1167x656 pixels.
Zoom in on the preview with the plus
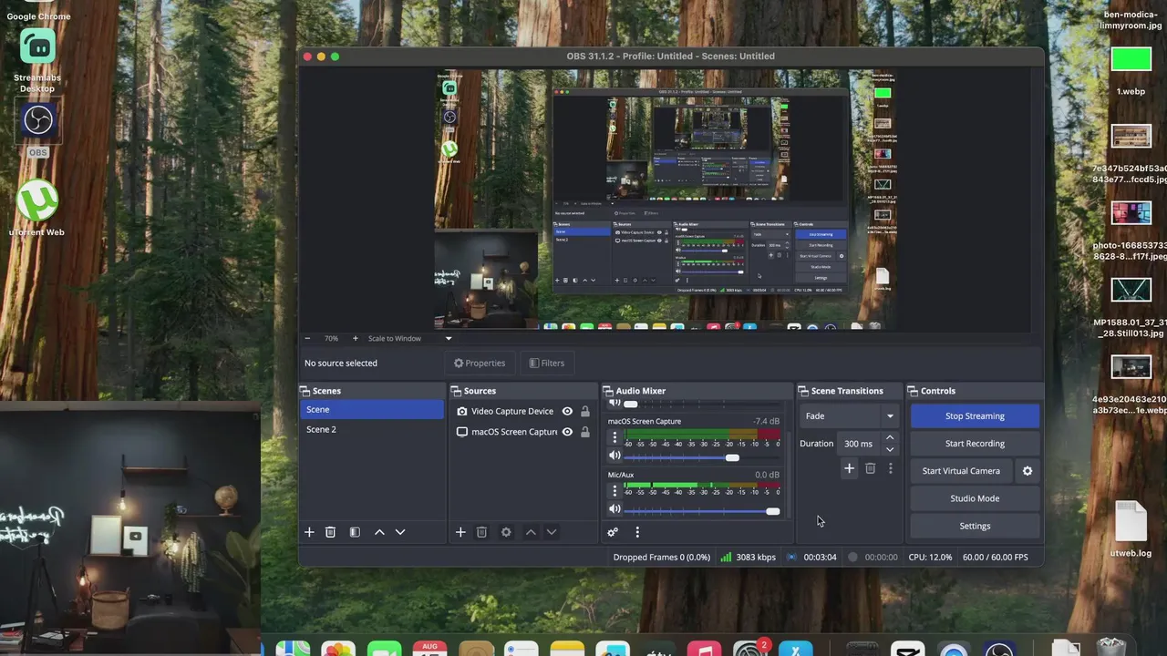coord(356,338)
